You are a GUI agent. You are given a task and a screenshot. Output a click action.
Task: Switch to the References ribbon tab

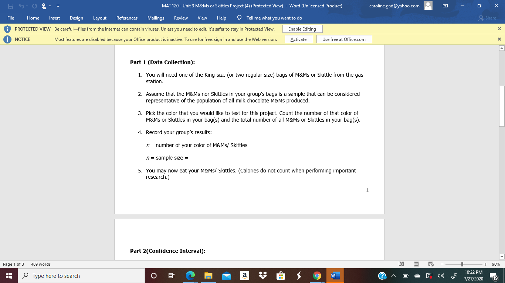point(127,18)
